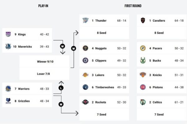Click the Knicks team name

(157, 75)
